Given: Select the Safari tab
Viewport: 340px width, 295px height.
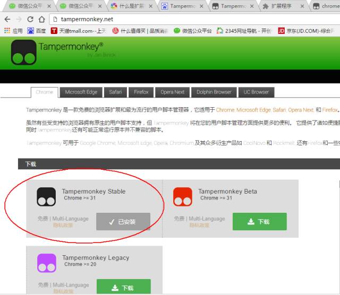Looking at the screenshot, I should (x=116, y=92).
